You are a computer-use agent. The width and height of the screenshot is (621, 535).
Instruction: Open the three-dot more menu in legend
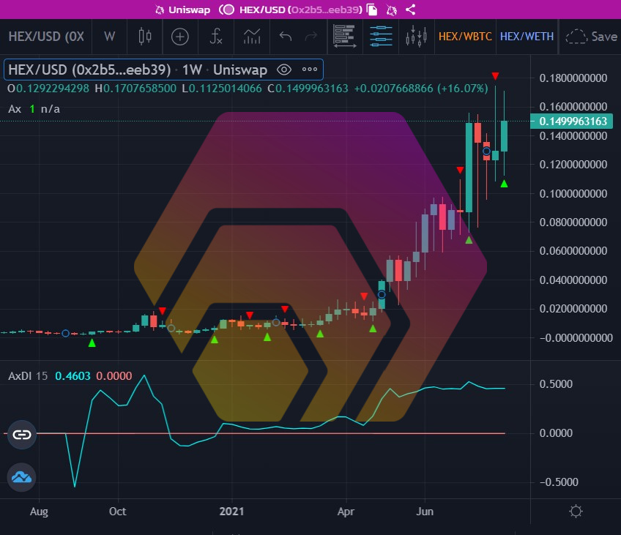coord(309,70)
